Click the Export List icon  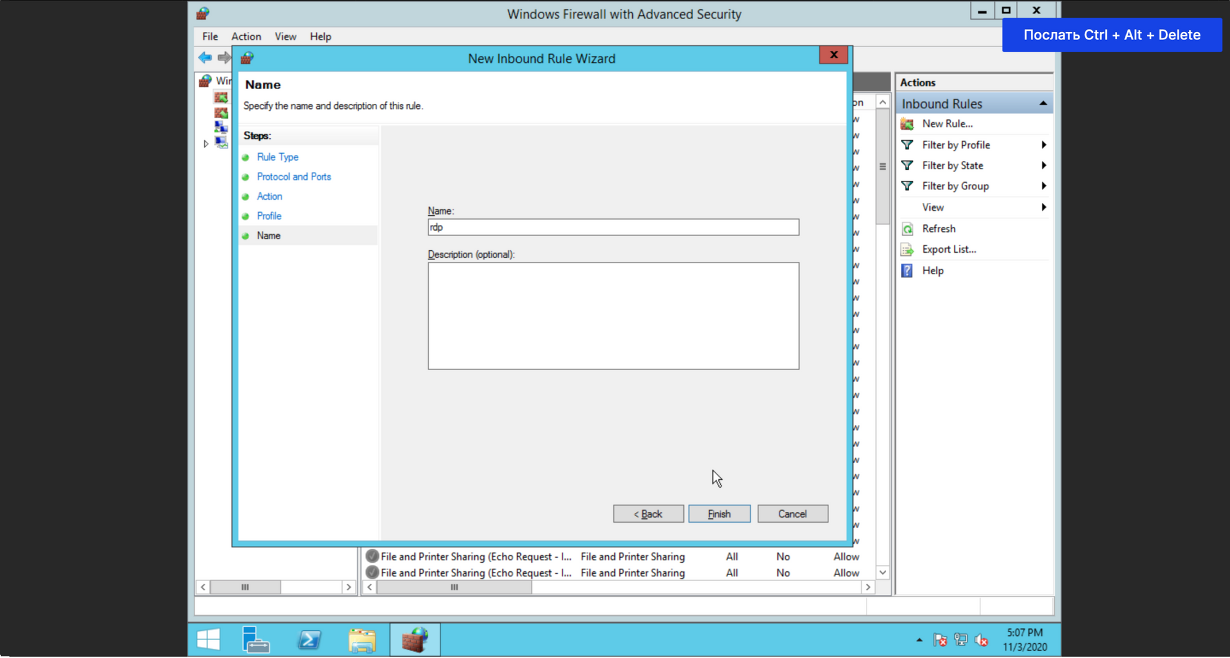click(907, 250)
